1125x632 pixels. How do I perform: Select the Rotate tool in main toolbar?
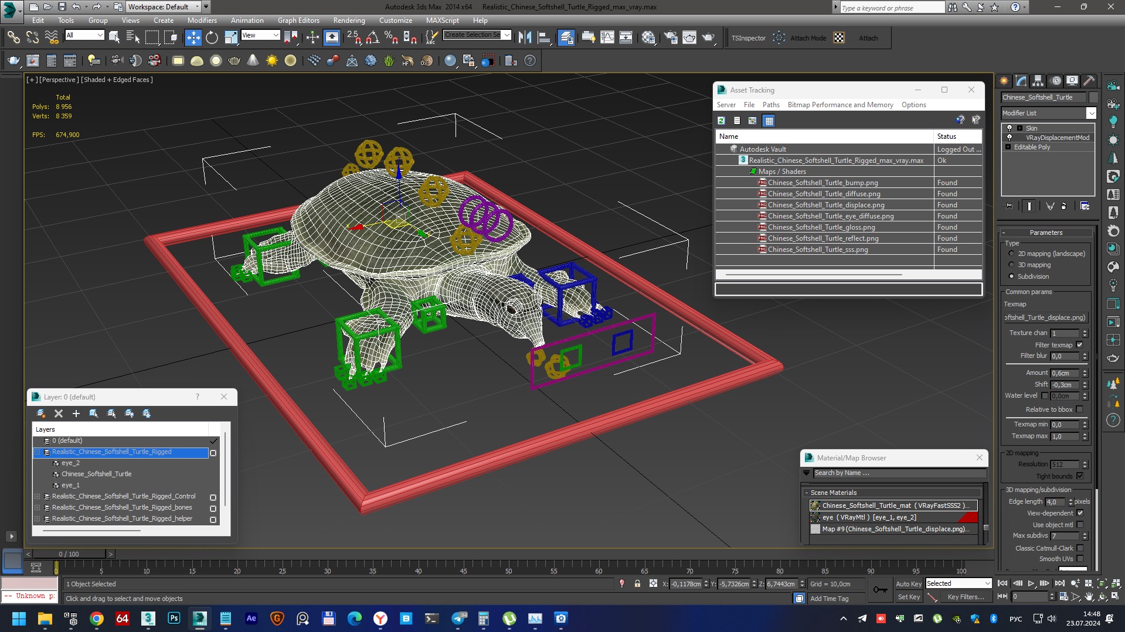pos(212,38)
